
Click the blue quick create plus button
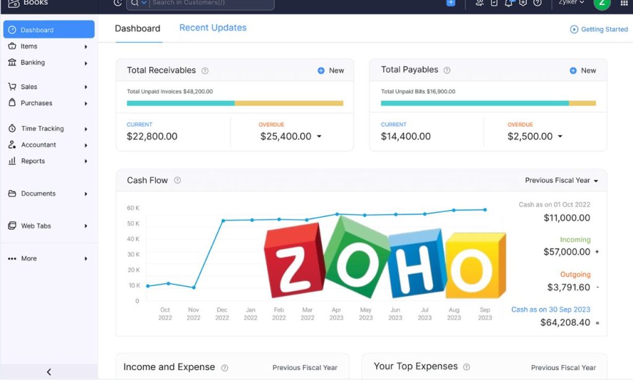[451, 3]
